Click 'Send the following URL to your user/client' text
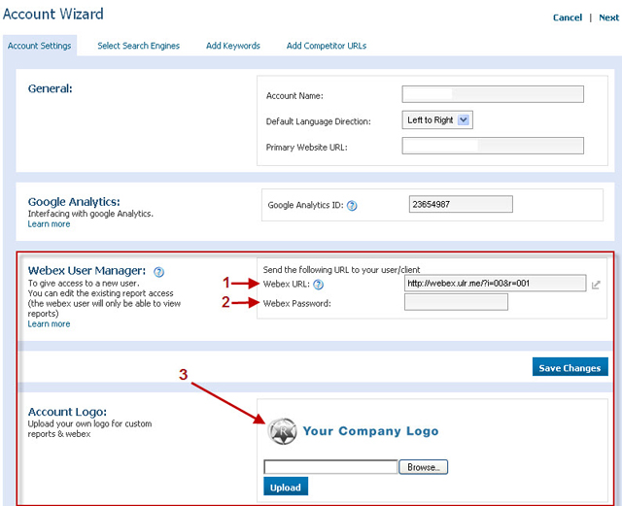 (x=341, y=270)
